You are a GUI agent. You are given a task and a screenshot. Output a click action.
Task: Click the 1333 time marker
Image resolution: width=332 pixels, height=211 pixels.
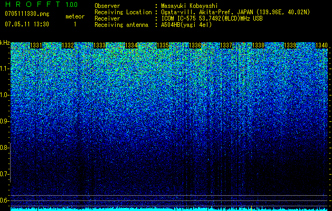pos(100,45)
